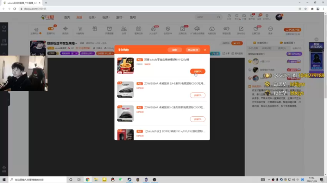Open the gift box tool
Image resolution: width=327 pixels, height=183 pixels.
(x=95, y=28)
